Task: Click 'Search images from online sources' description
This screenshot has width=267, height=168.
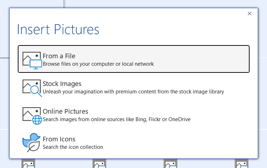Action: click(117, 119)
